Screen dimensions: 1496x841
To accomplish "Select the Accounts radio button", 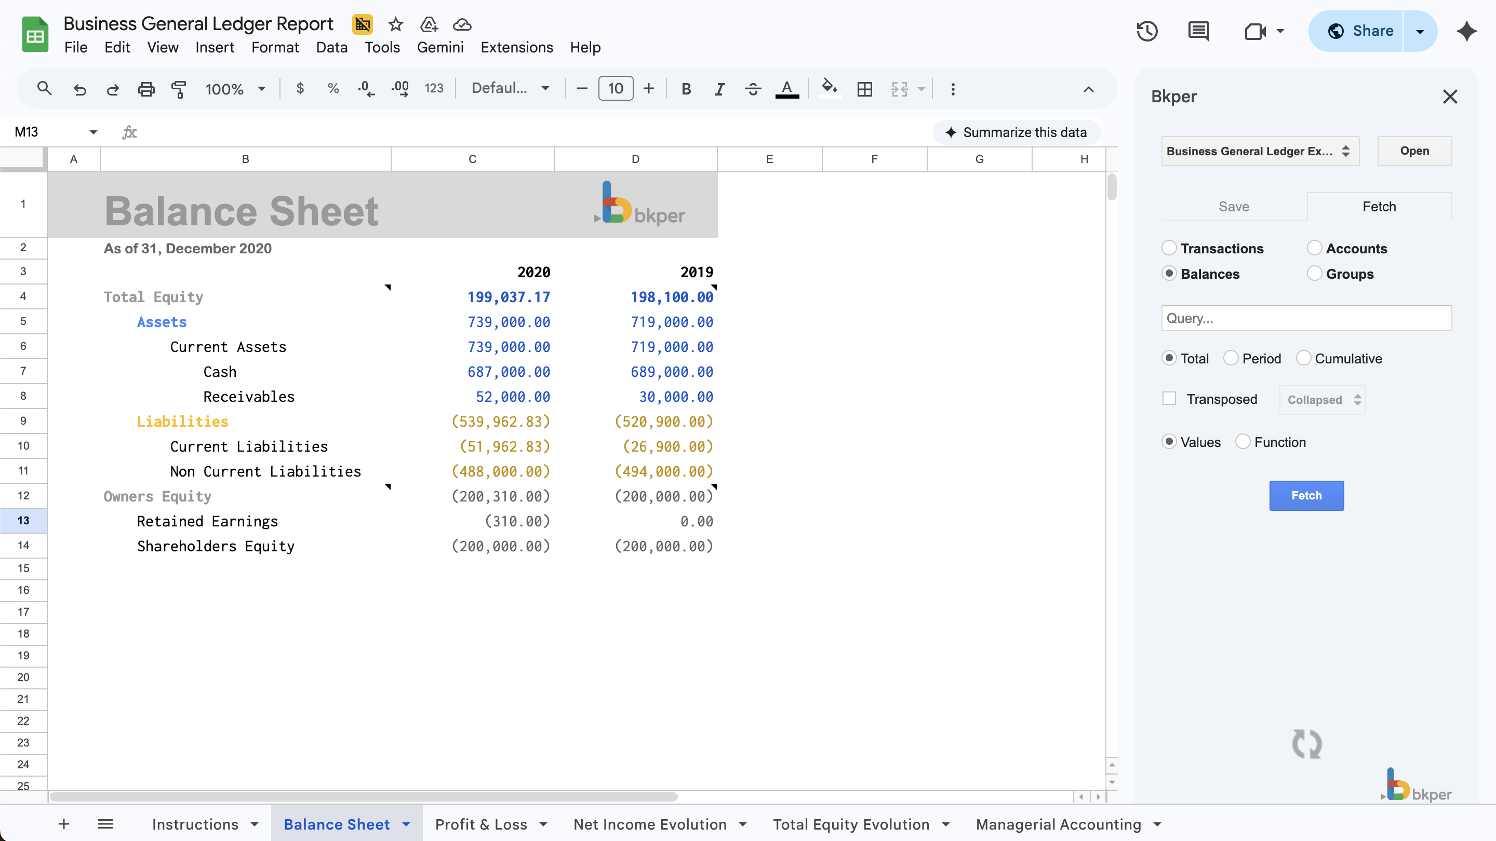I will tap(1314, 248).
